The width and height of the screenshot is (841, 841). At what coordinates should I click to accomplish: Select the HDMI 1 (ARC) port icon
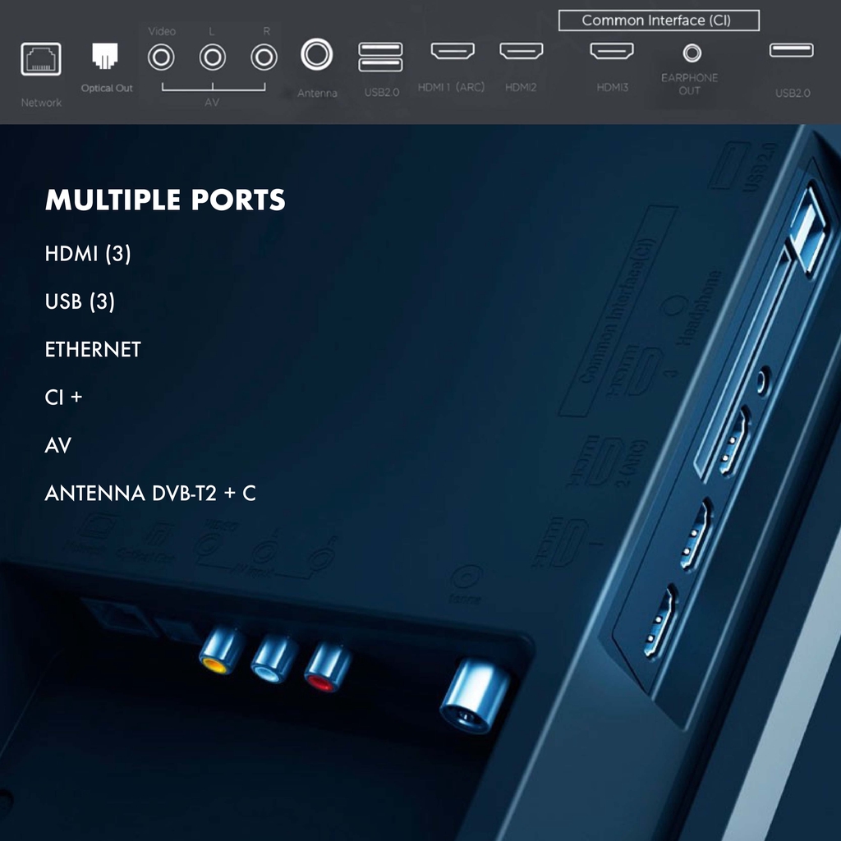(x=453, y=51)
